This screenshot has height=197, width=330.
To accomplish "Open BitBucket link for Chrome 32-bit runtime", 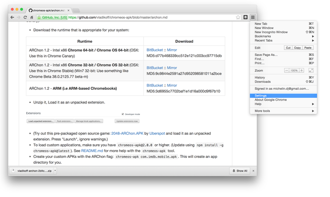I will point(155,68).
